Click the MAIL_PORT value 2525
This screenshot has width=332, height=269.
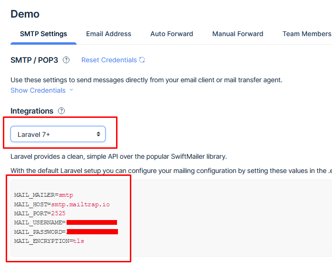58,213
